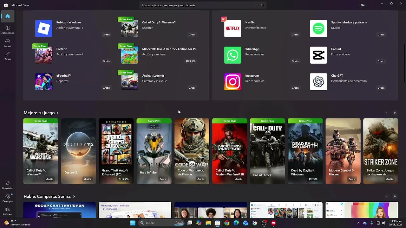Image resolution: width=406 pixels, height=228 pixels.
Task: Click the 'Asphalt Legends' title text
Action: (x=153, y=76)
